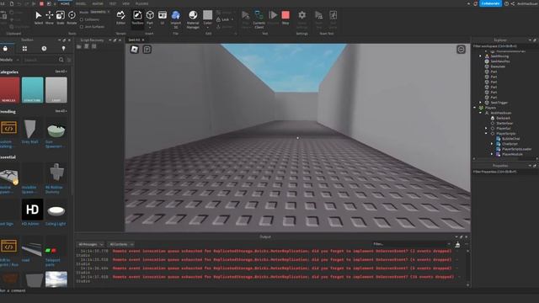Switch to the AVATAR ribbon tab
Viewport: 539px width, 303px height.
(98, 3)
